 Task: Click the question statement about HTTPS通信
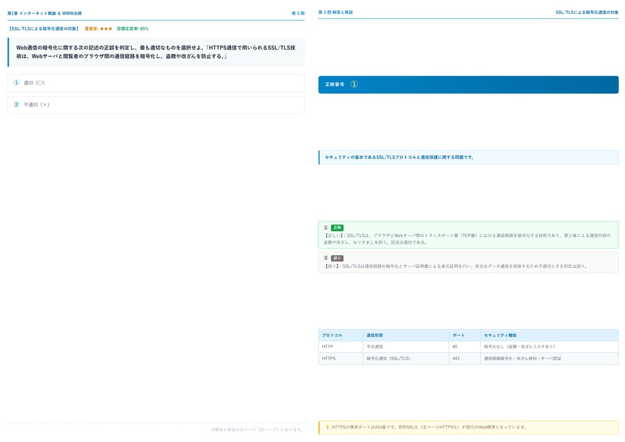(156, 53)
